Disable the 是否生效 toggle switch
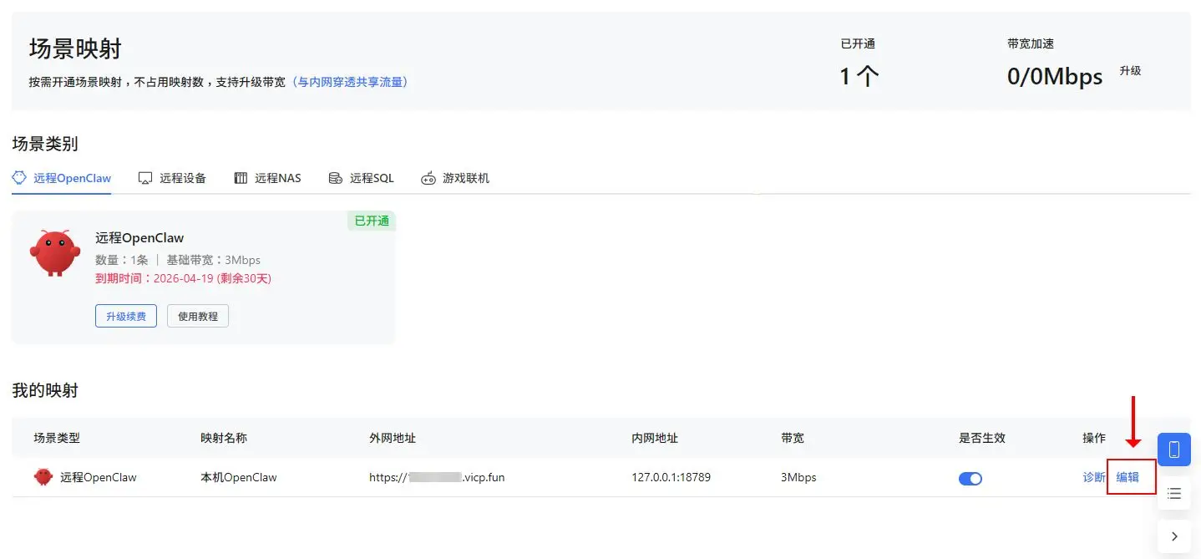This screenshot has height=559, width=1201. [x=970, y=478]
